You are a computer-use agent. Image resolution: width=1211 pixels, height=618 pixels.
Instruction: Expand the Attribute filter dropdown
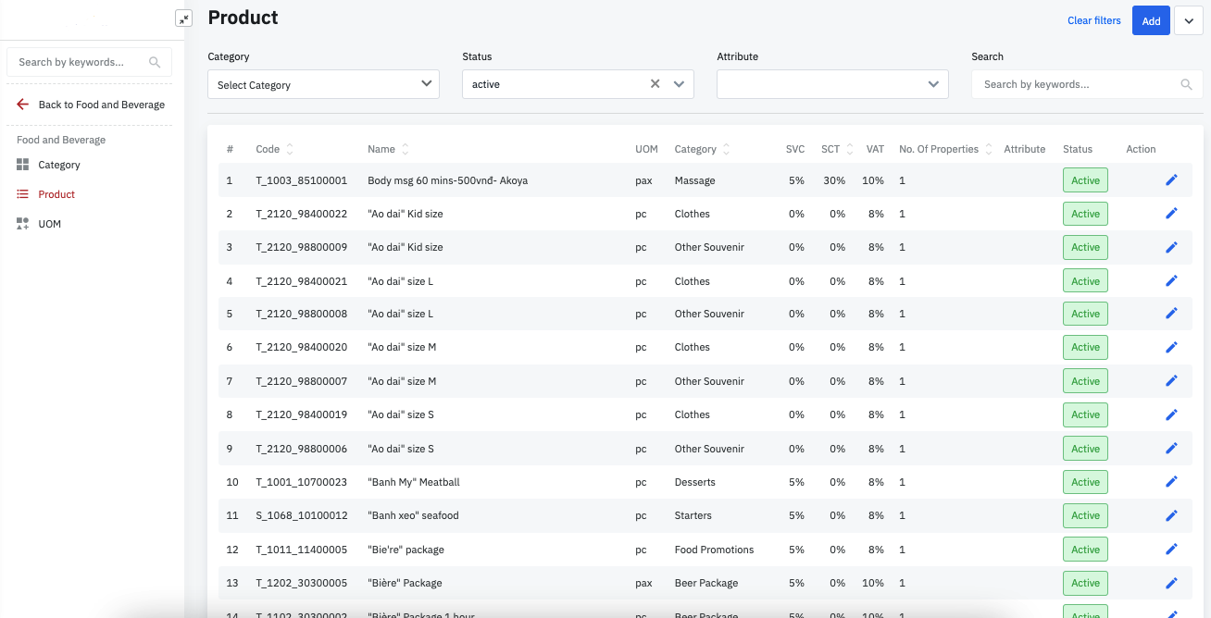[x=933, y=84]
